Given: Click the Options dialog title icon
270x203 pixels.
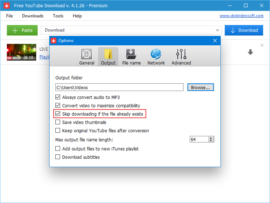Looking at the screenshot, I should [54, 41].
